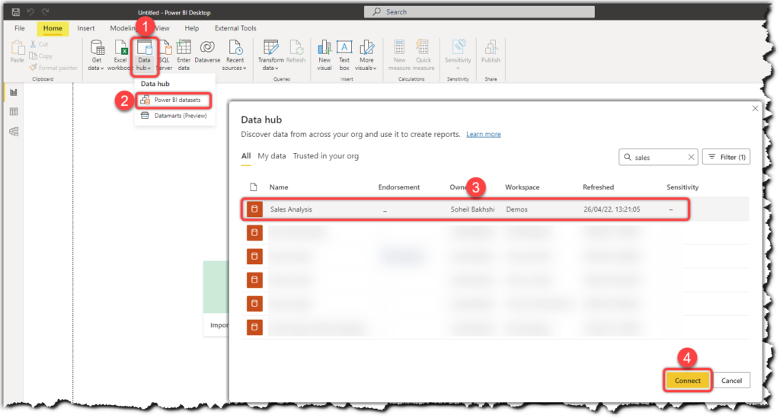The width and height of the screenshot is (780, 418).
Task: Click the Copy icon in Clipboard group
Action: pos(33,56)
